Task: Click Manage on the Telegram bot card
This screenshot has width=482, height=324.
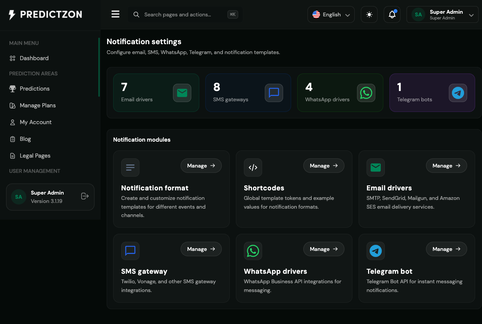Action: click(x=447, y=249)
